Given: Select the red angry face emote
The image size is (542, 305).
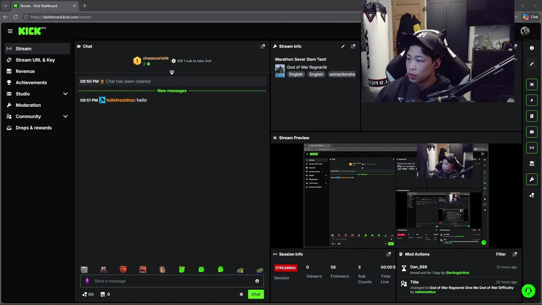Looking at the screenshot, I should 123,269.
